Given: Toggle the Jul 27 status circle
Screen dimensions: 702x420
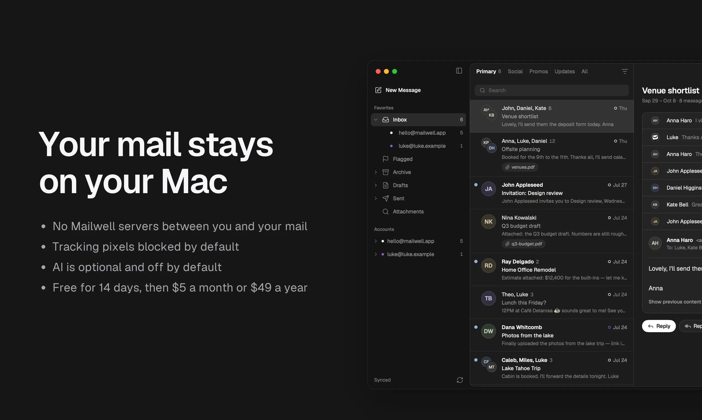Looking at the screenshot, I should (x=609, y=185).
